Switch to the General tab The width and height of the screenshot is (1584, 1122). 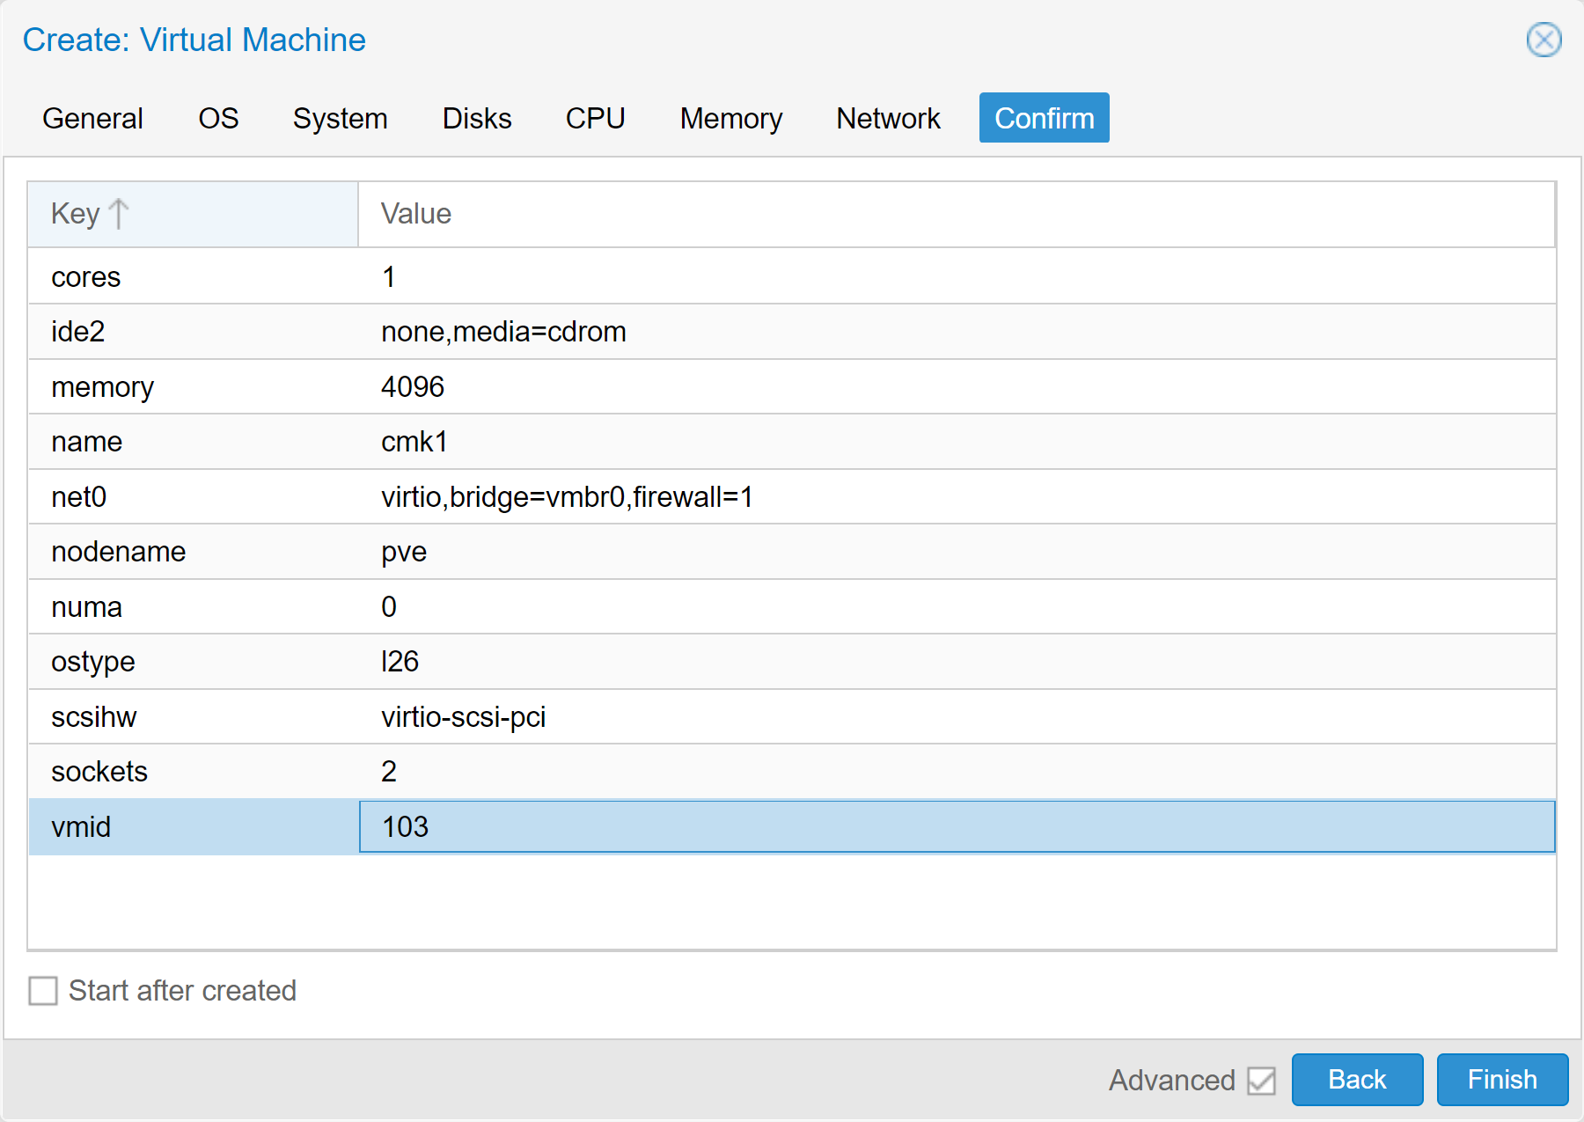92,118
